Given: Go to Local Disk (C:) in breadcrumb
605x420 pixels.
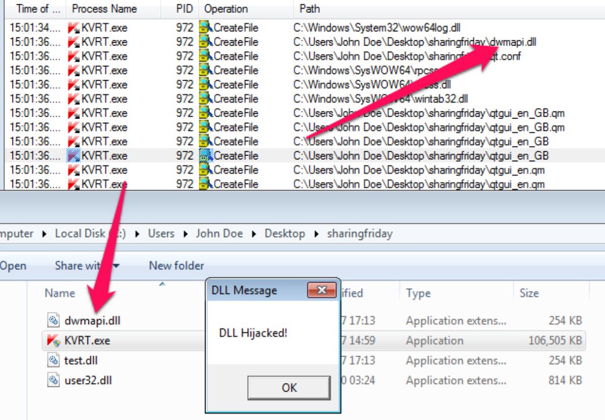Looking at the screenshot, I should [x=90, y=233].
